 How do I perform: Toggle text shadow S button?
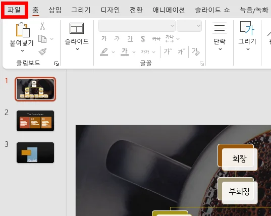143,39
